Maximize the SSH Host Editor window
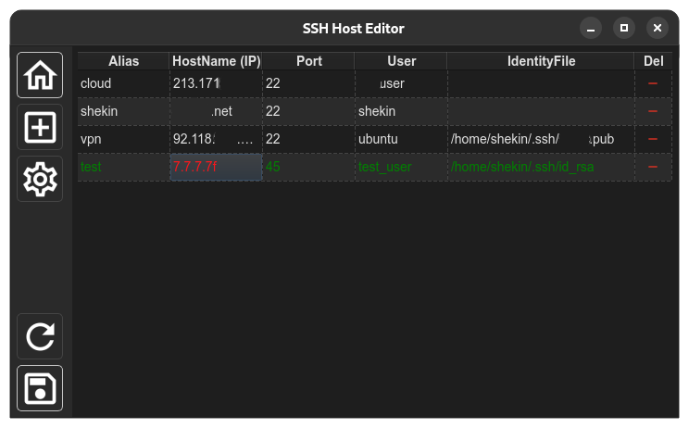Image resolution: width=689 pixels, height=428 pixels. click(x=624, y=28)
